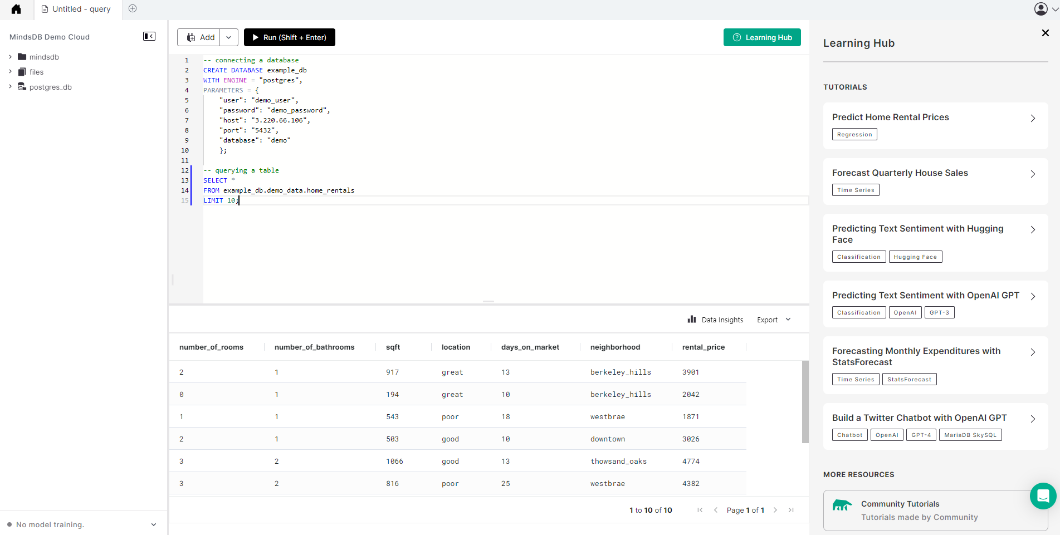Click rental price 3901 cell
The height and width of the screenshot is (535, 1060).
(x=691, y=372)
